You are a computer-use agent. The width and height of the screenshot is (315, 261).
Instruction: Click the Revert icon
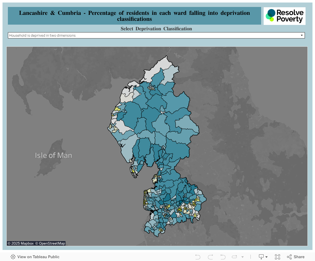coord(223,257)
